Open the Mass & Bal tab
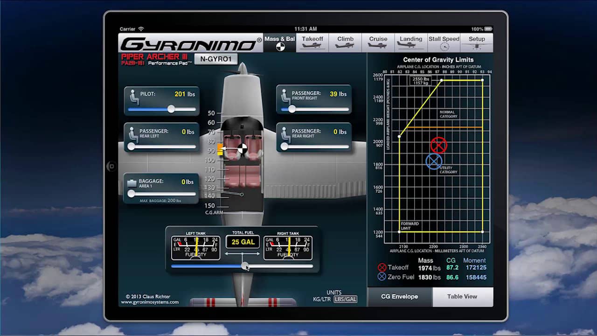Screen dimensions: 597x336 [x=280, y=42]
